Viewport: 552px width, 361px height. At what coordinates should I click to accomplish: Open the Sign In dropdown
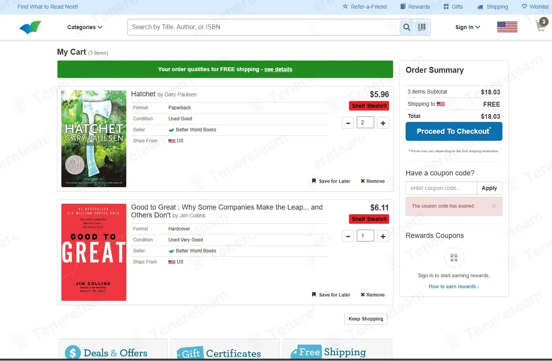click(x=467, y=27)
